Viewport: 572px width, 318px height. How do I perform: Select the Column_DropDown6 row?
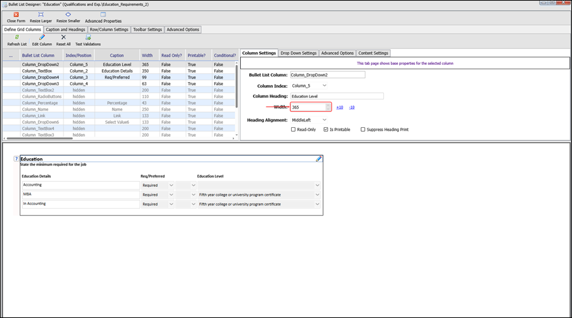coord(119,122)
